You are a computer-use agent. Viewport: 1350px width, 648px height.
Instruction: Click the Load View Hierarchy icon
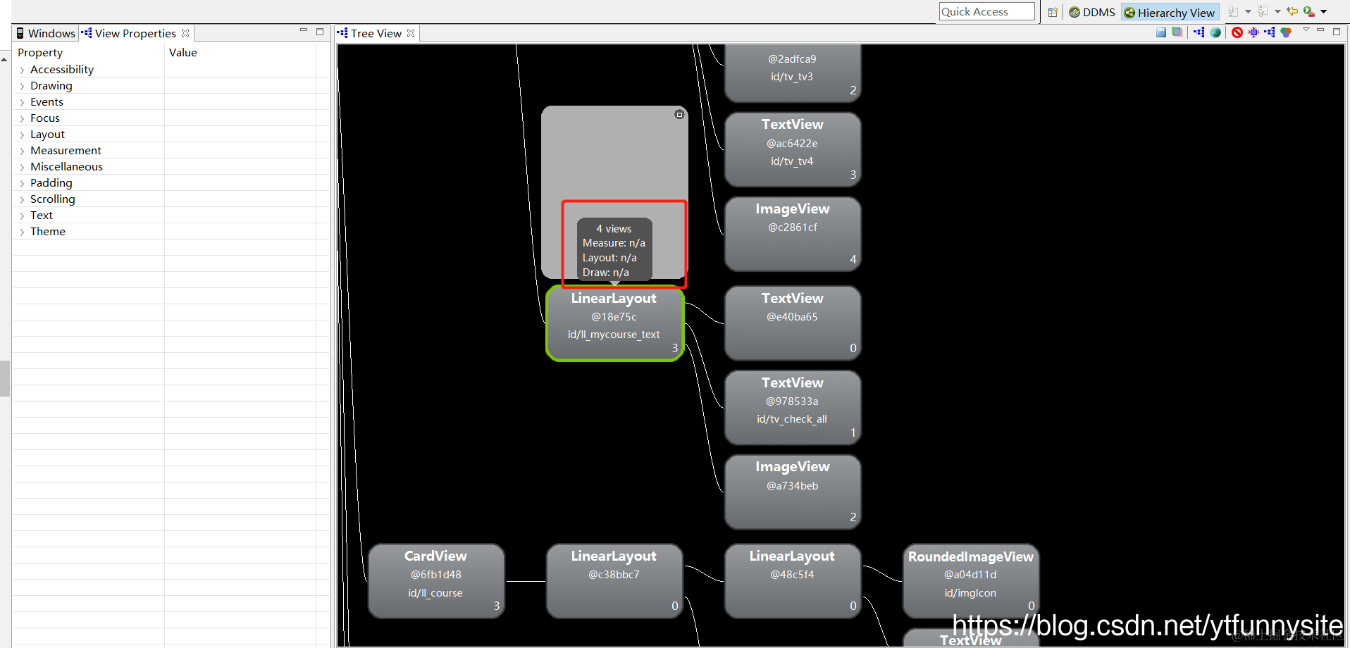(1199, 32)
